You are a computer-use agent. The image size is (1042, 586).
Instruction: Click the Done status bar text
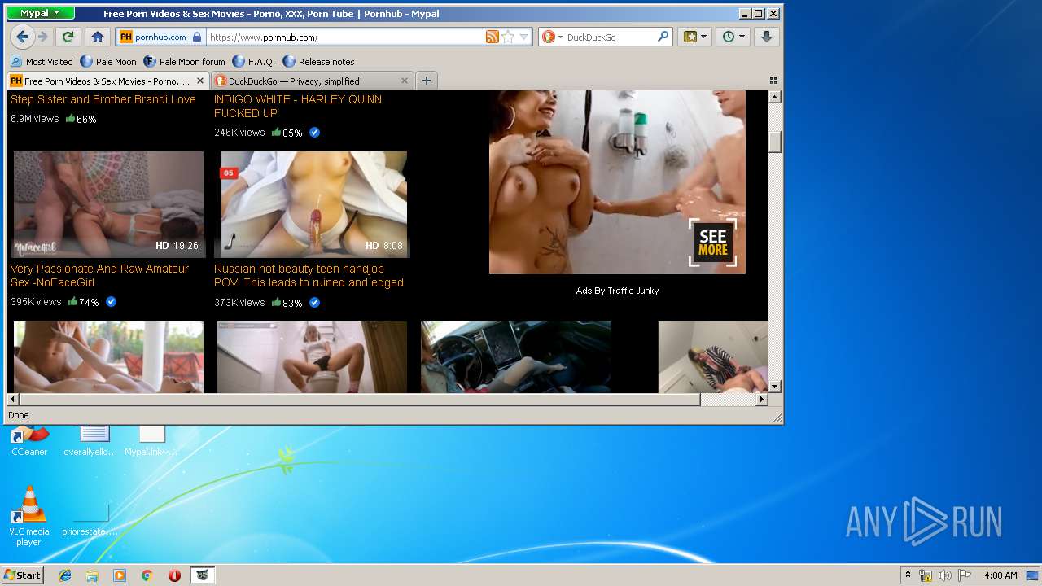click(18, 415)
